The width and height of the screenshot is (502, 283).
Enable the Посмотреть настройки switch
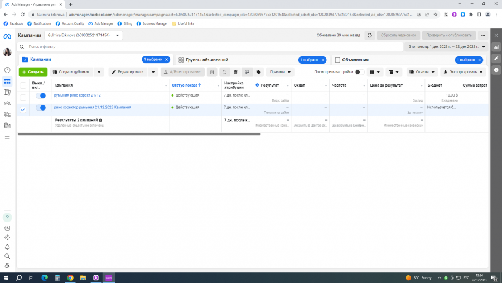(x=359, y=72)
